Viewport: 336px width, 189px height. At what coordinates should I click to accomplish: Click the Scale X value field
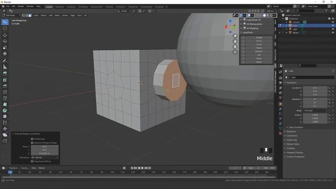(315, 115)
